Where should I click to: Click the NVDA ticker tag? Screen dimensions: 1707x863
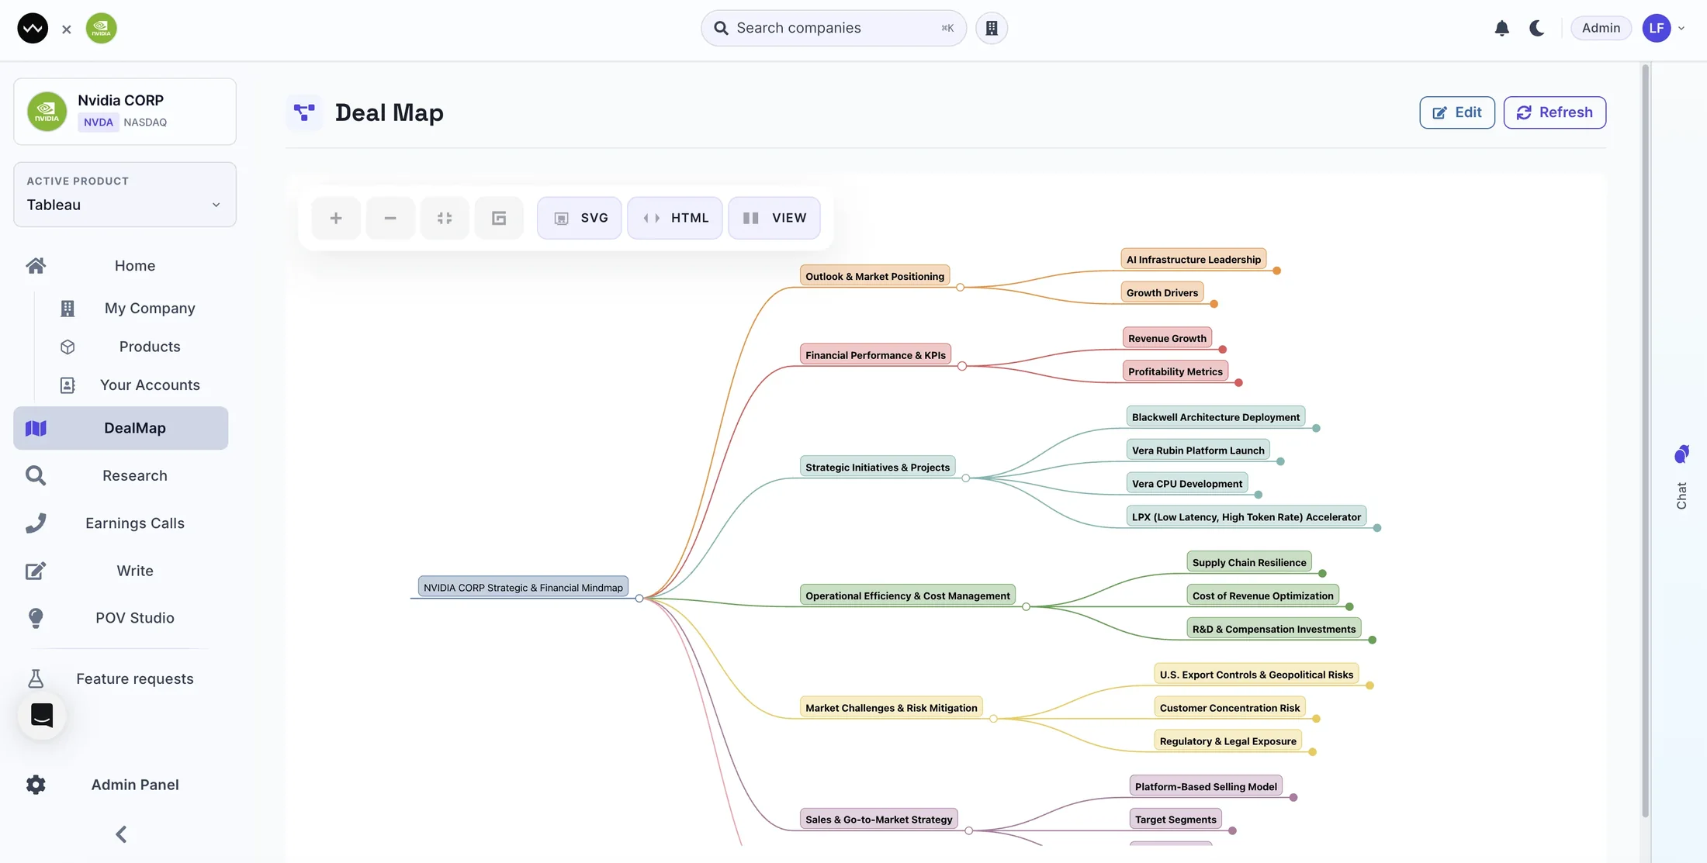[98, 123]
